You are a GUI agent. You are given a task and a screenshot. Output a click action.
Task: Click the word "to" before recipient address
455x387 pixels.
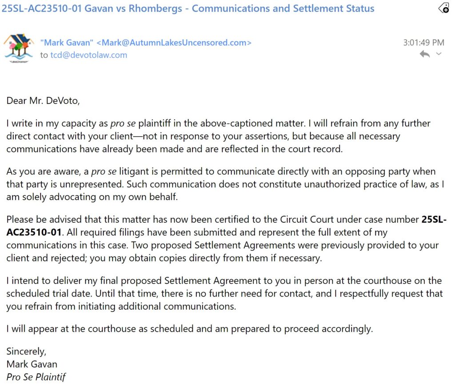[x=44, y=55]
